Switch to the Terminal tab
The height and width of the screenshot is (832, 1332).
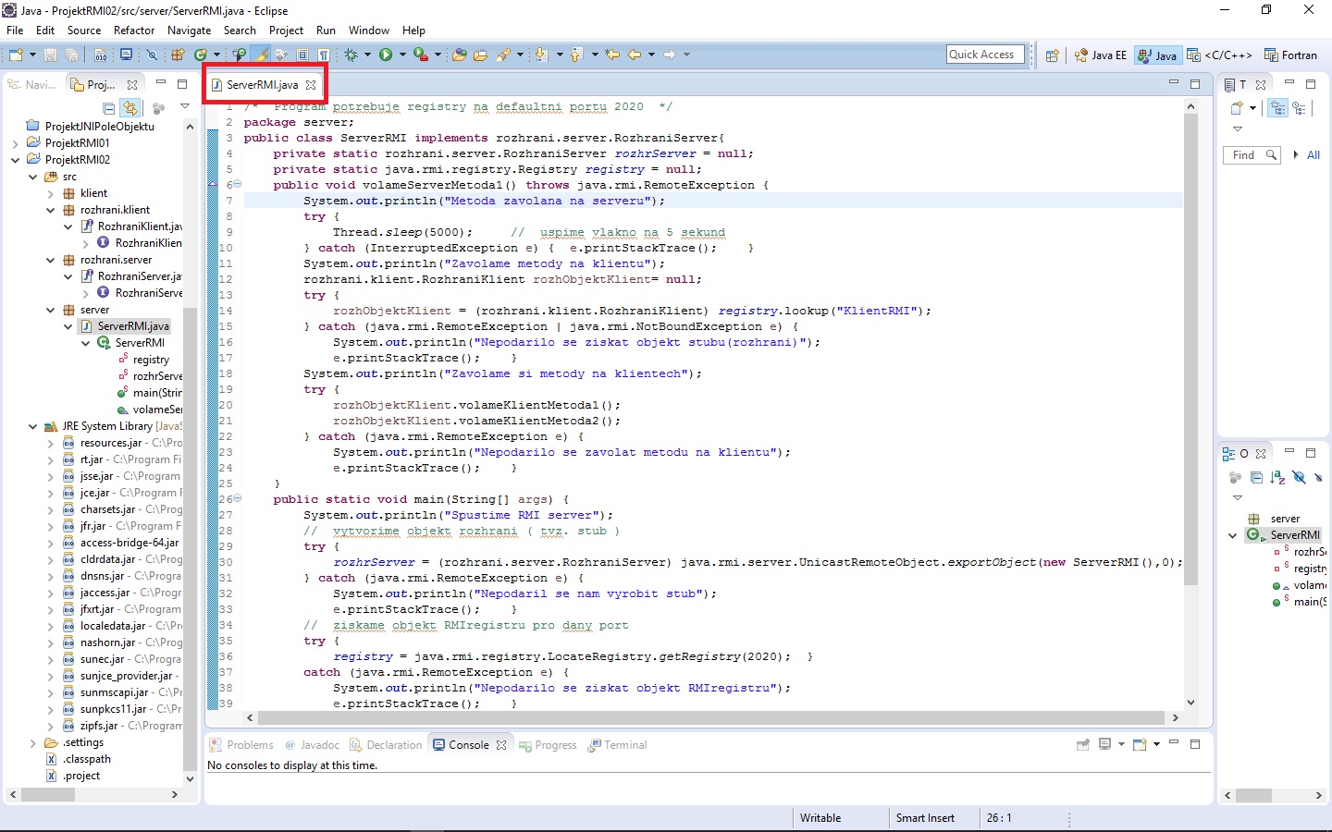tap(623, 745)
